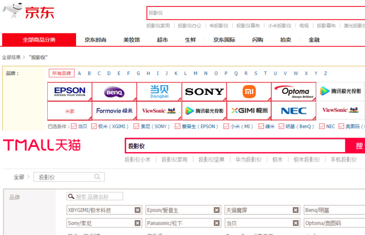
Task: Uncheck the 小米 (MI) condition checkbox
Action: (x=226, y=126)
